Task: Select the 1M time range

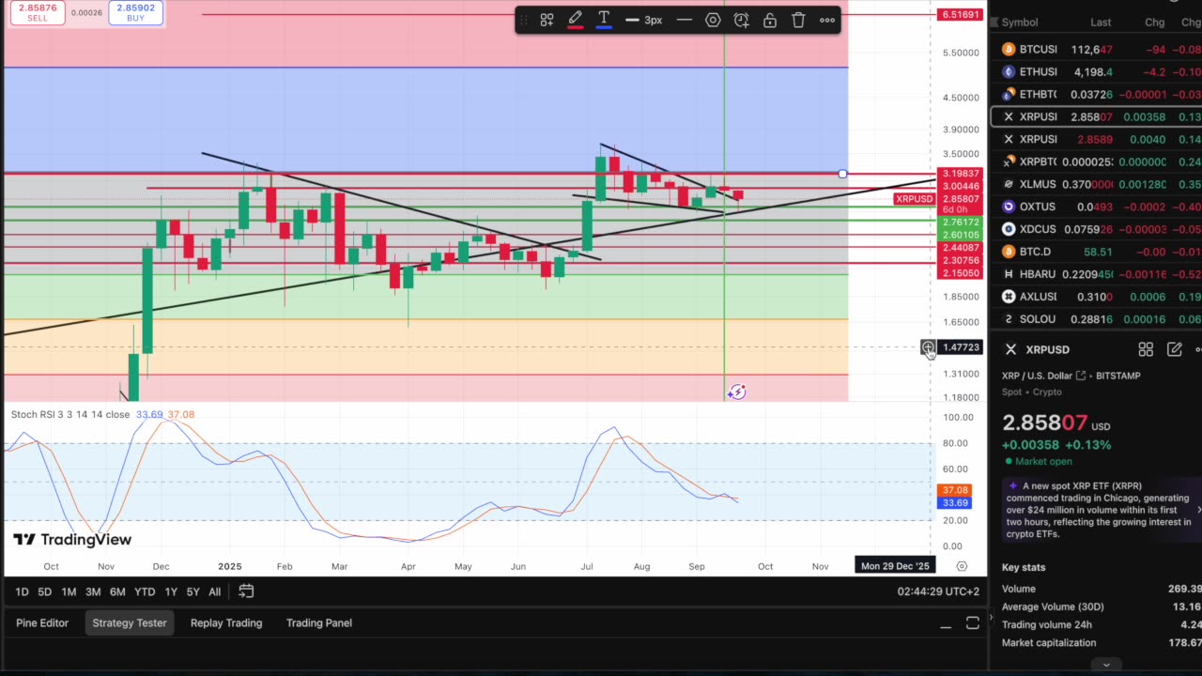Action: (69, 591)
